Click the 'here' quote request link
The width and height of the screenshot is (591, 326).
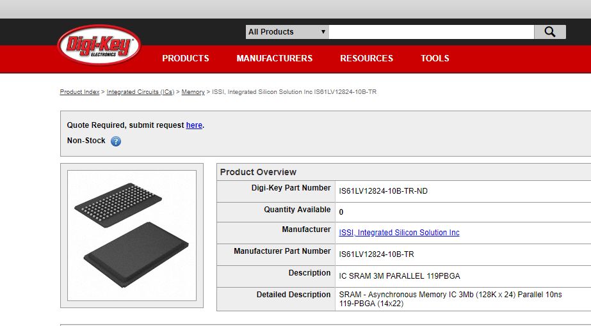pos(194,125)
